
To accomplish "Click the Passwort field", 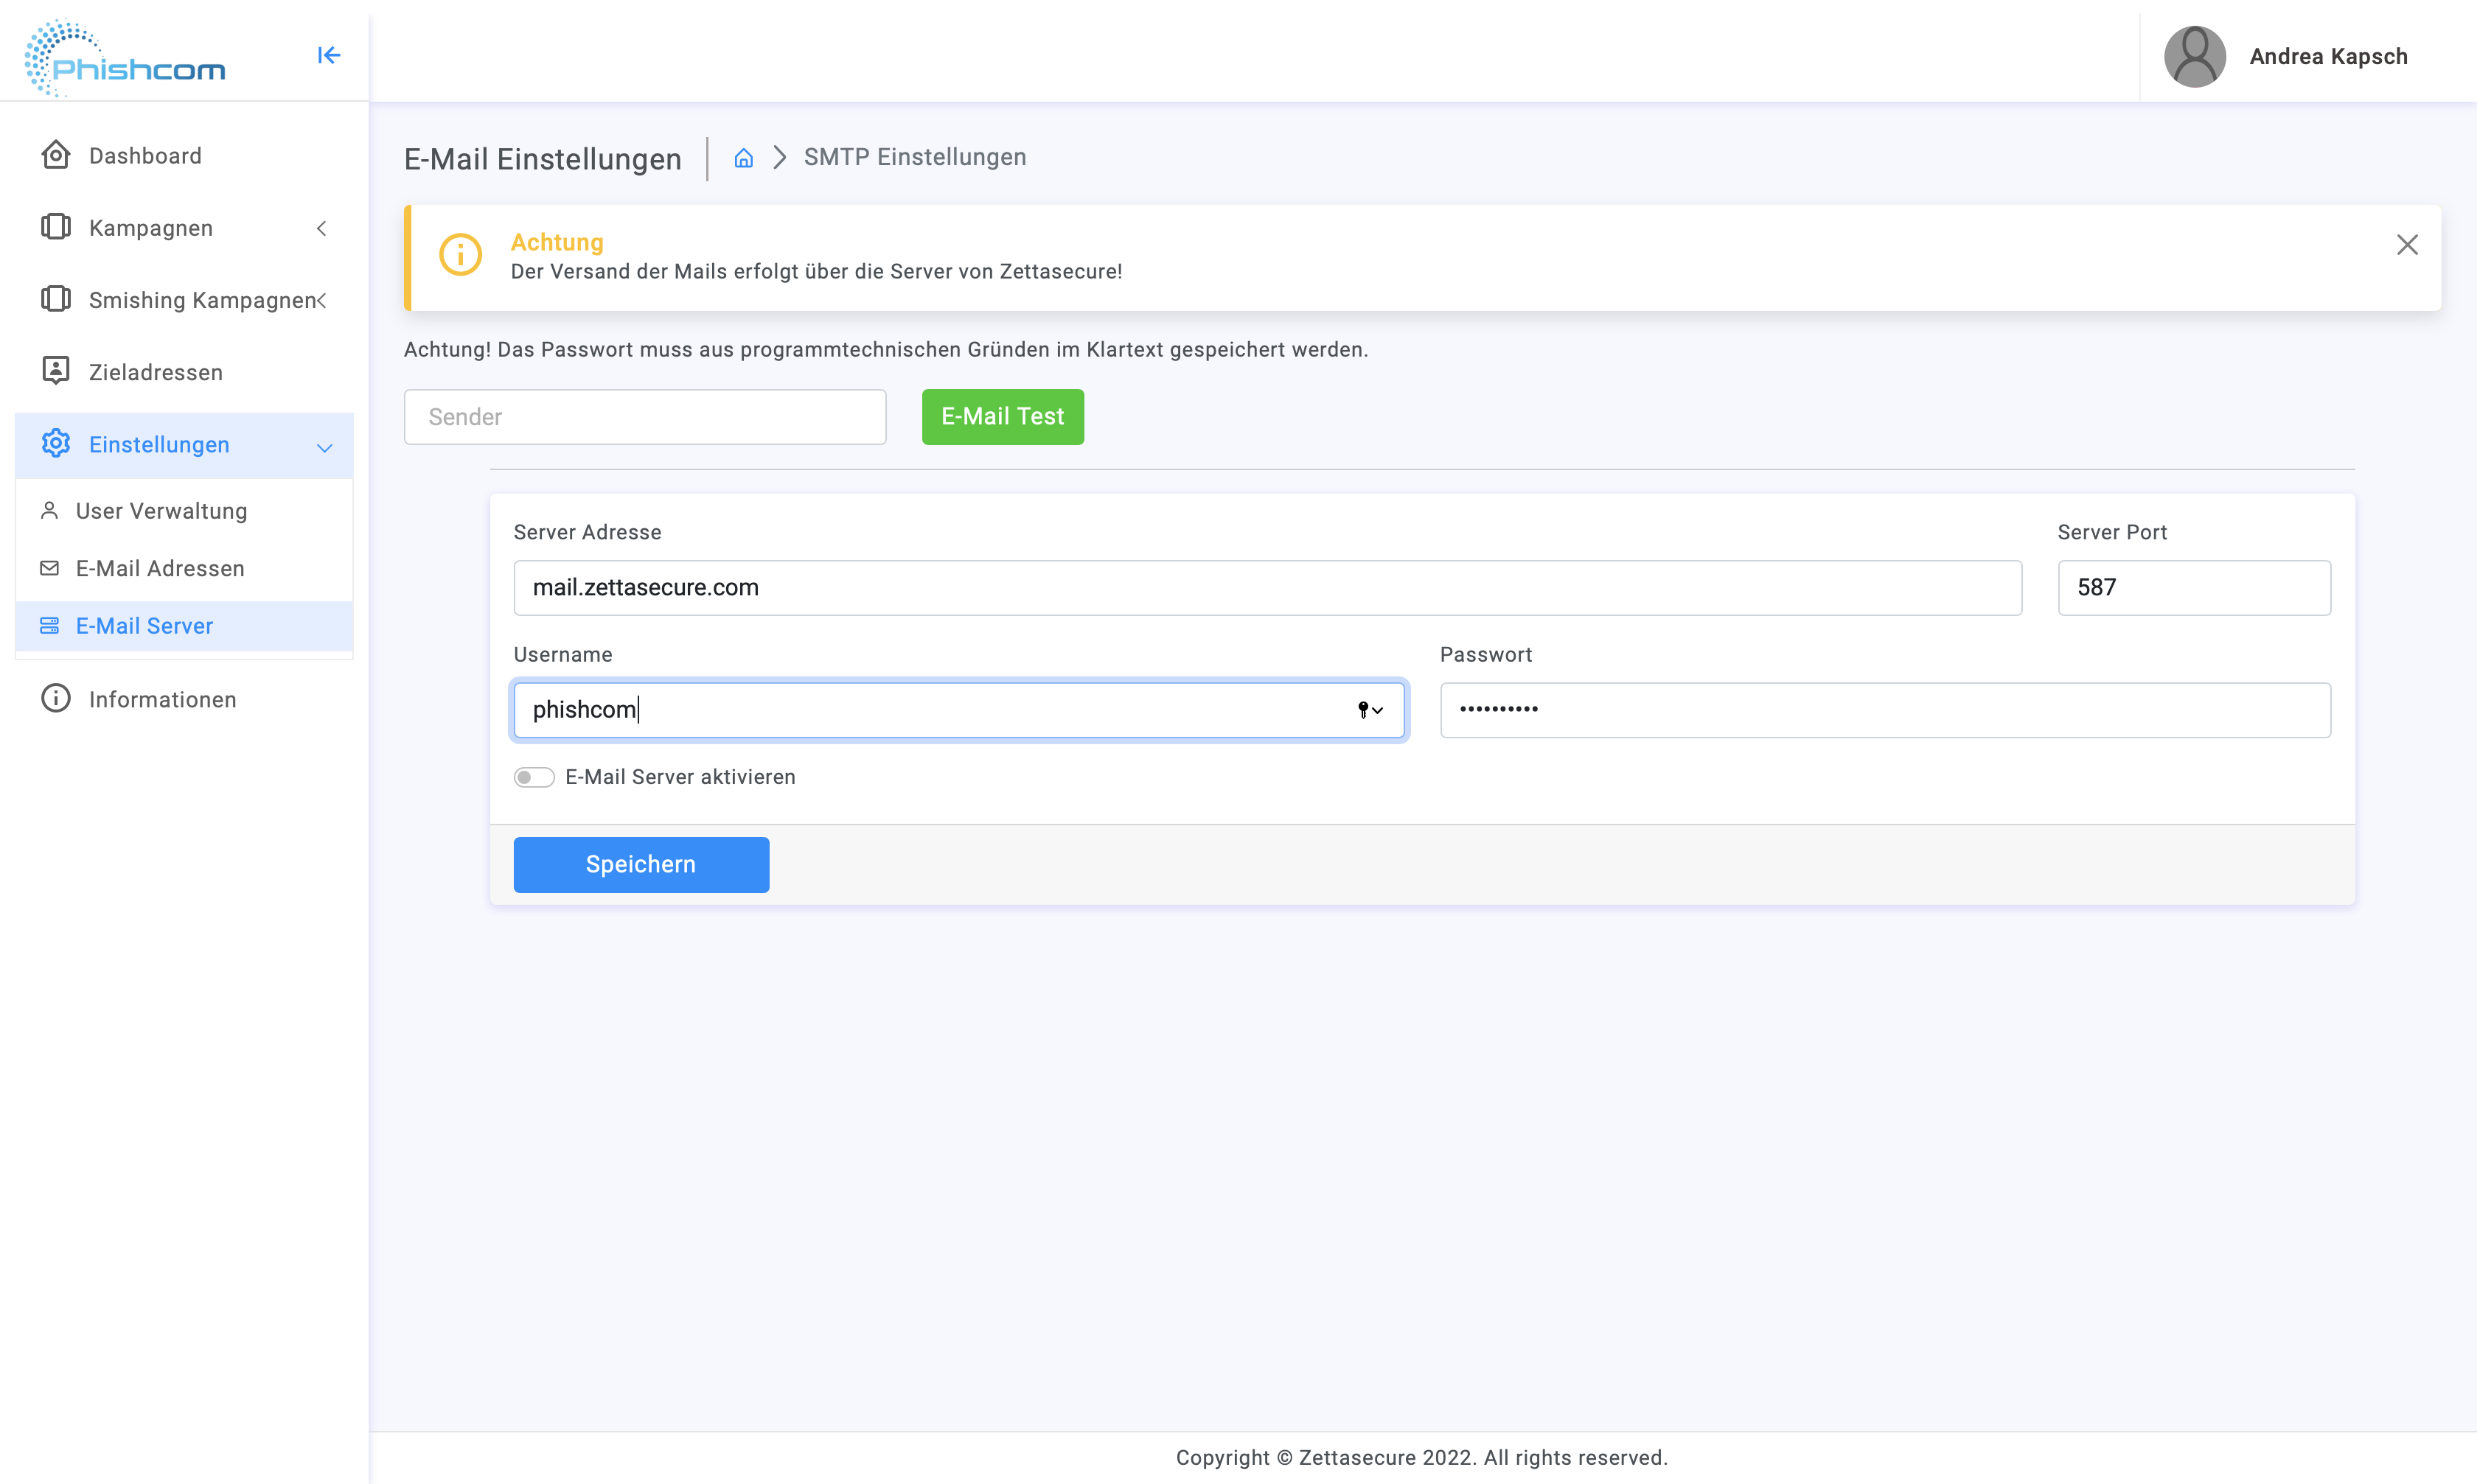I will 1885,710.
